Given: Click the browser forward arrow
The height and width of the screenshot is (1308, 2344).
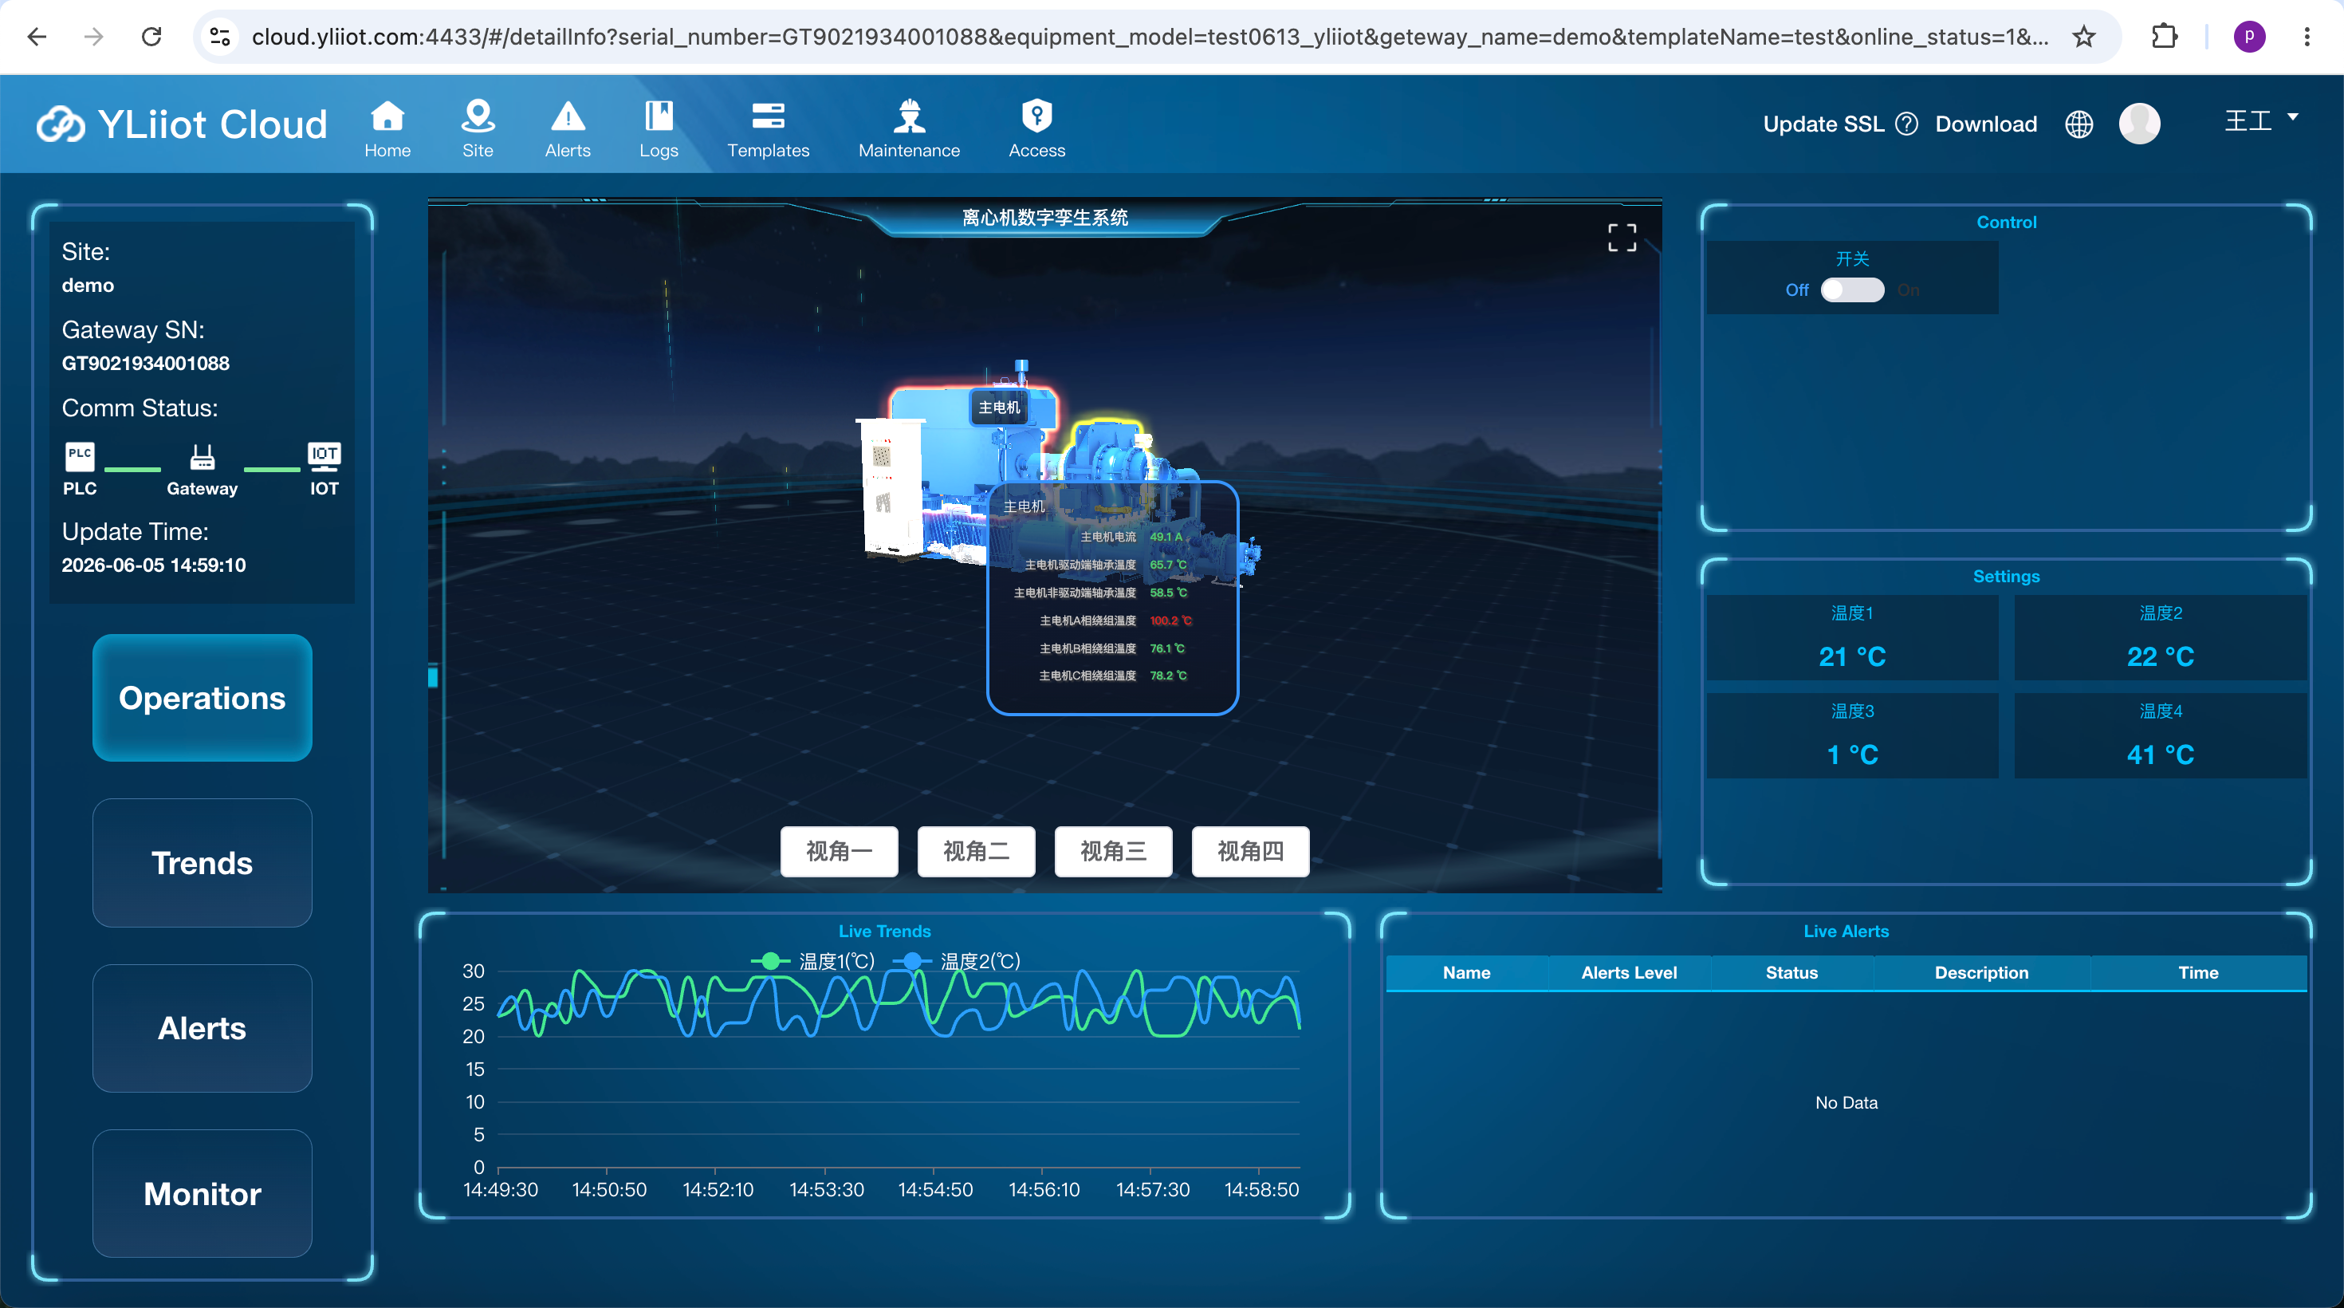Looking at the screenshot, I should pos(94,37).
